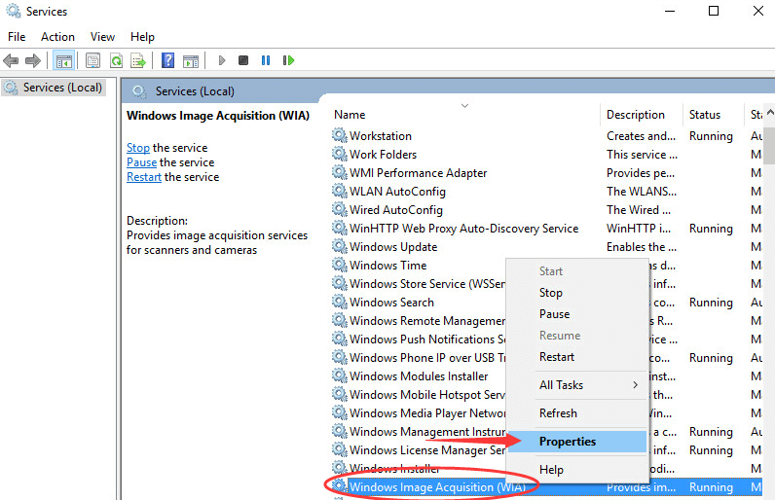
Task: Sort by the Name column header
Action: pos(464,115)
